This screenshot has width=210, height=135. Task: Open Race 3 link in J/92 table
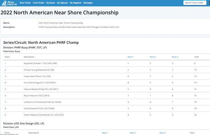[x=162, y=133]
